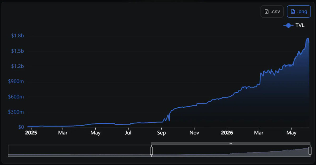Screen dimensions: 316x165
Task: Click the $0 y-axis label
Action: click(x=21, y=127)
